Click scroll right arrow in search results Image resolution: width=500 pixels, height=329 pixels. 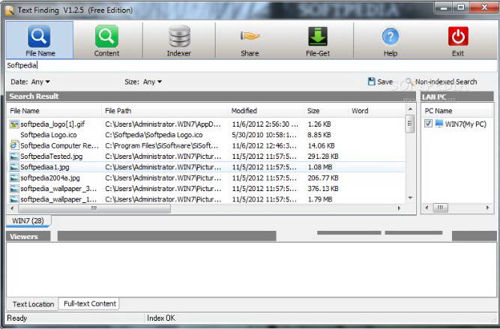[399, 208]
